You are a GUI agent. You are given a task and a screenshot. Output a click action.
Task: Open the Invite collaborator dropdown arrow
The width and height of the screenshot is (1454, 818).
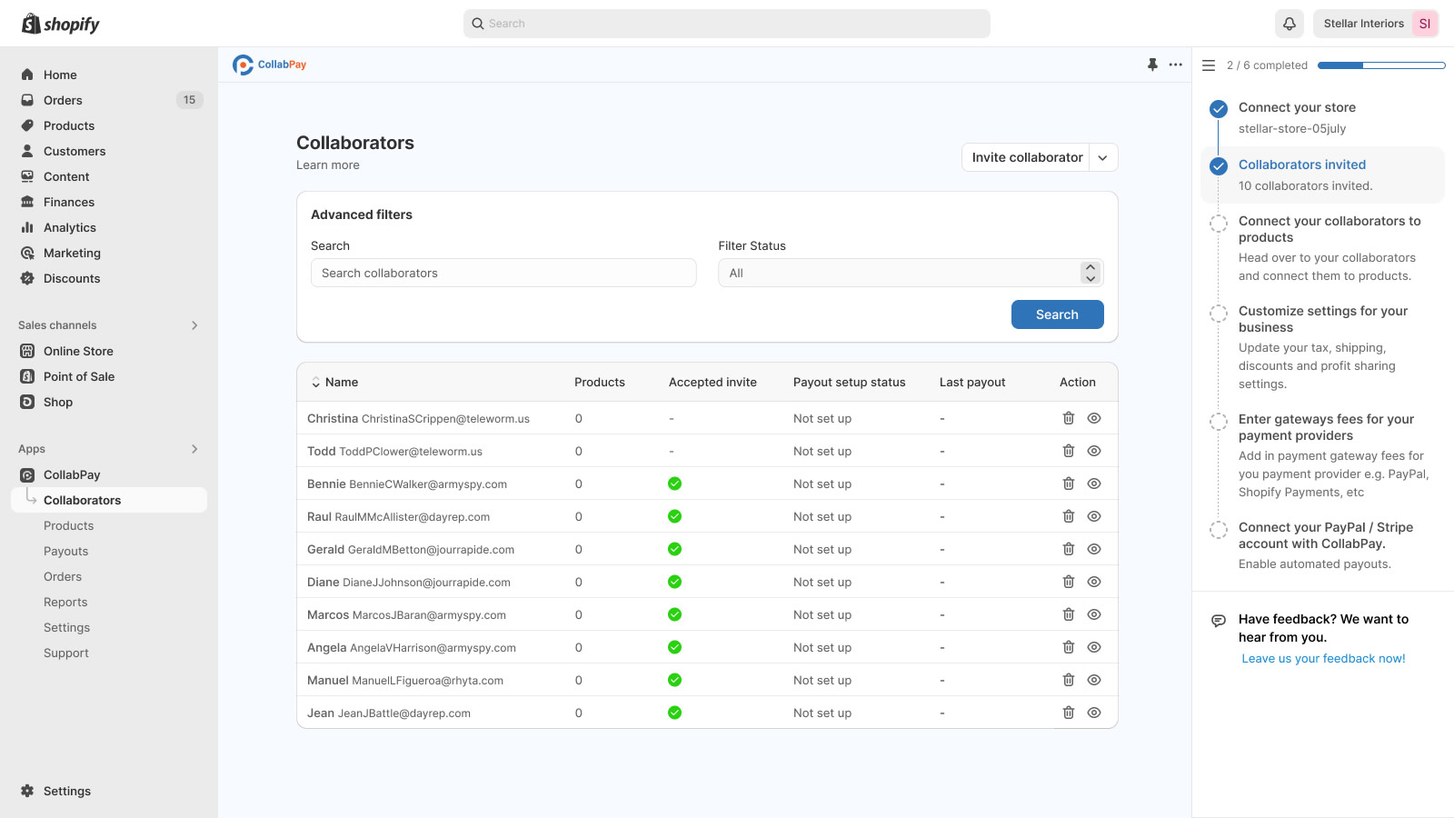pyautogui.click(x=1102, y=157)
